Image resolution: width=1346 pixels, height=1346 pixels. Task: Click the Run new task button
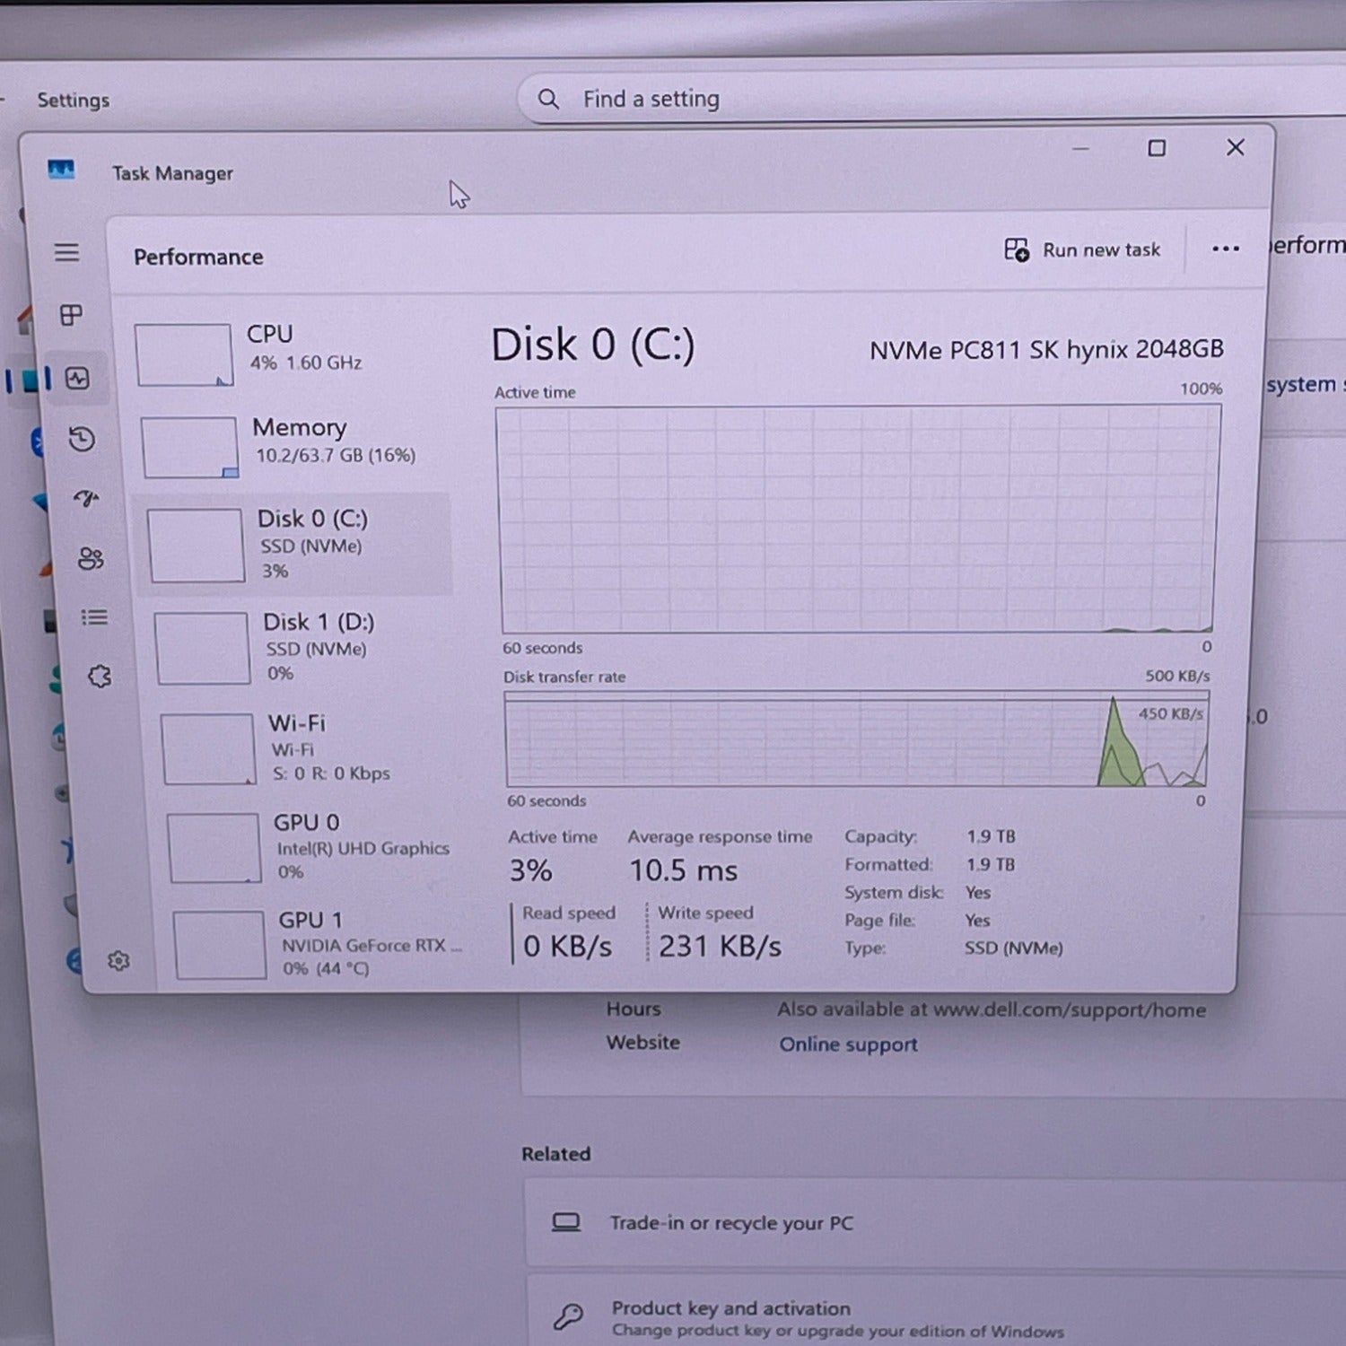(x=1082, y=249)
